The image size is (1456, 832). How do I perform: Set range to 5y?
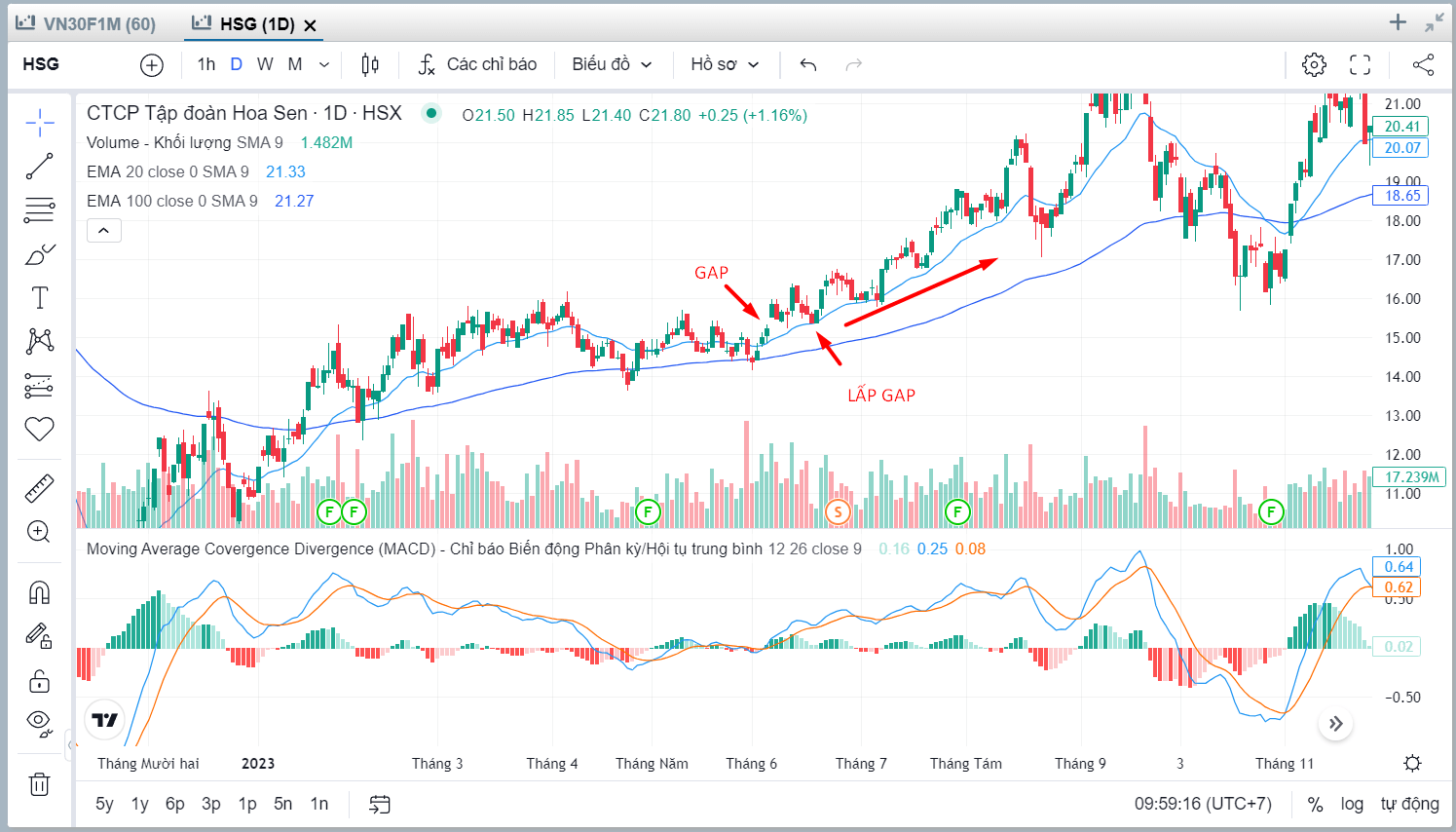tap(104, 804)
